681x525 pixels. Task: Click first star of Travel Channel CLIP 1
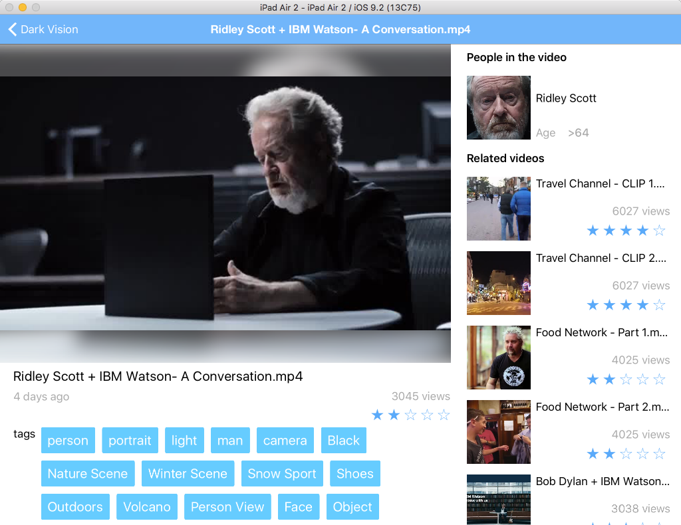593,231
